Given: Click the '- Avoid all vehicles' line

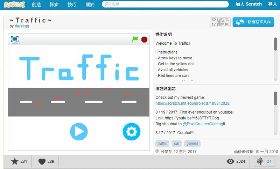Looking at the screenshot, I should (x=171, y=70).
